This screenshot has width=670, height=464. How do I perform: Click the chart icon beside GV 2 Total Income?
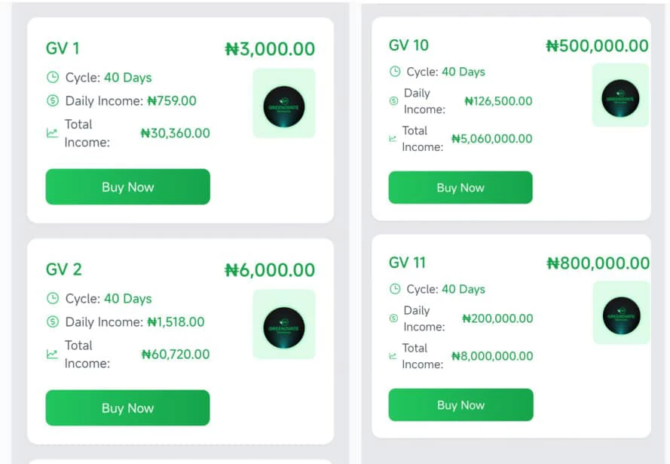coord(52,354)
